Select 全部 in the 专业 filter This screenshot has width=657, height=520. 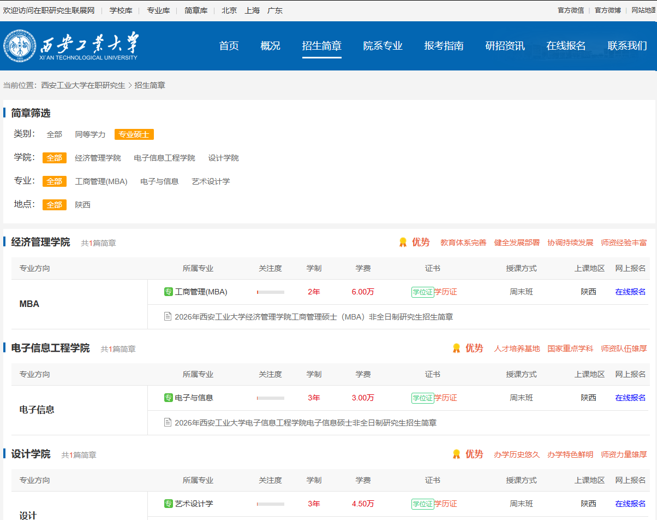[55, 181]
